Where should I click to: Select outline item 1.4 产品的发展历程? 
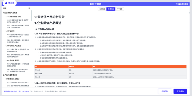[12, 60]
